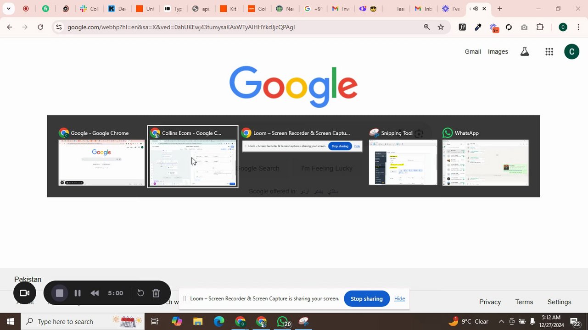Click the Windows taskbar search box

(x=83, y=322)
